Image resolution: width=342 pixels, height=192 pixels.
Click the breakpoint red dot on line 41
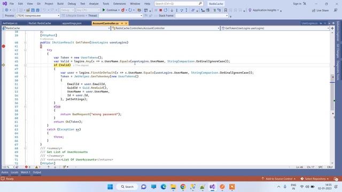(x=4, y=46)
